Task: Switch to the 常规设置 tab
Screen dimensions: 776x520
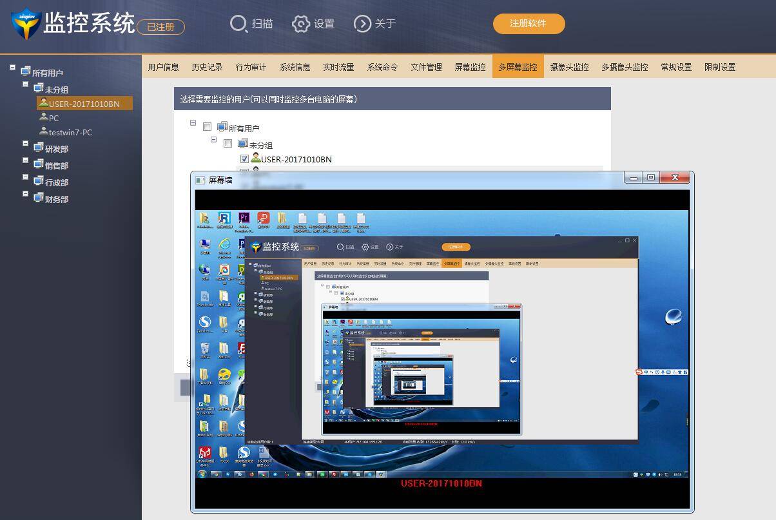Action: [677, 67]
